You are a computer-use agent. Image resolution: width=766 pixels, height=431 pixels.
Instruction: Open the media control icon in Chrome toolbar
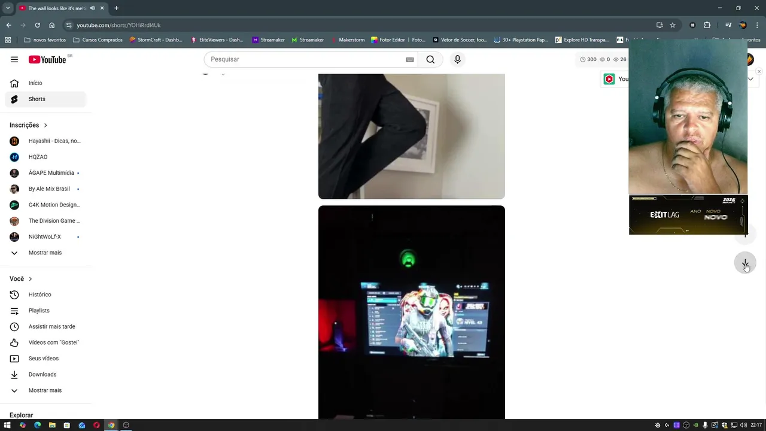click(x=728, y=25)
